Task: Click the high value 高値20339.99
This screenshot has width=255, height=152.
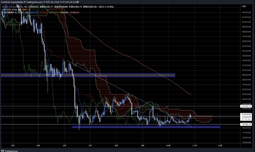Action: click(x=61, y=7)
